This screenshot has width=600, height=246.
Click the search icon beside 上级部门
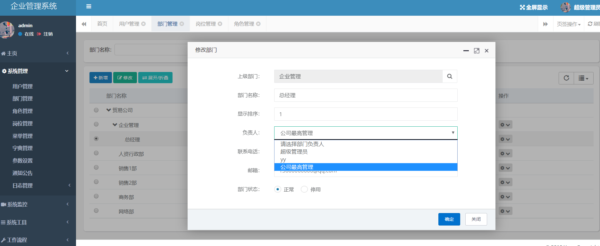click(x=450, y=76)
